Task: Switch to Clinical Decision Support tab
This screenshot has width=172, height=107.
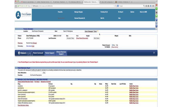Action: click(x=61, y=53)
